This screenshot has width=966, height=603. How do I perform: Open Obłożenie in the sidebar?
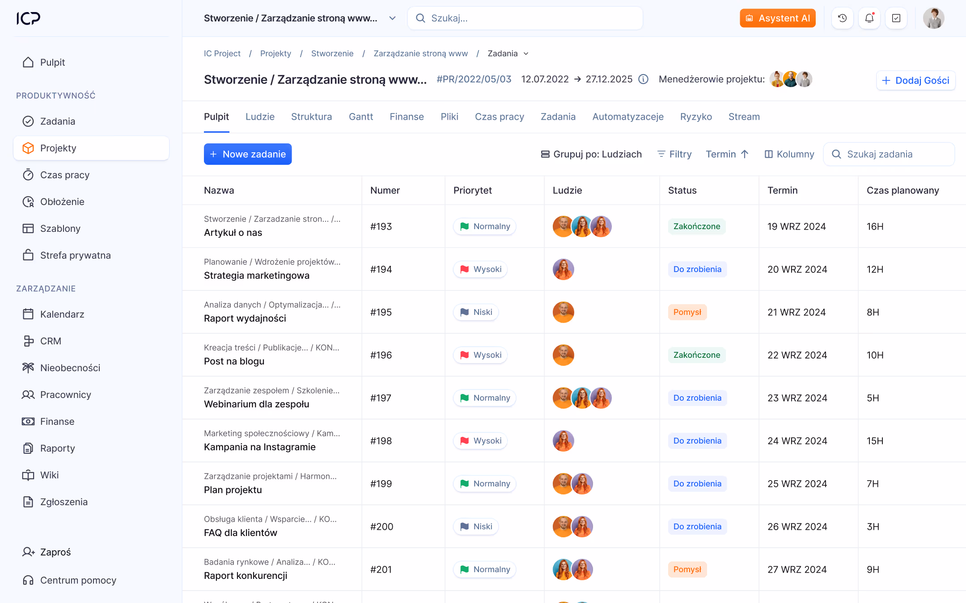click(x=62, y=201)
